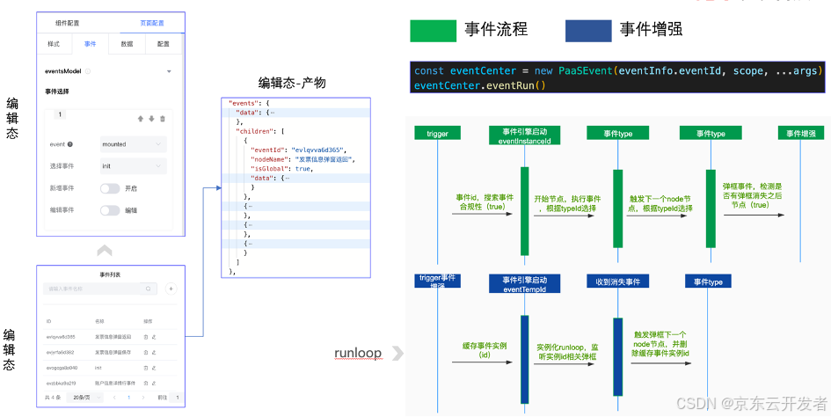Click the help icon next to event label
831x417 pixels.
pyautogui.click(x=70, y=144)
